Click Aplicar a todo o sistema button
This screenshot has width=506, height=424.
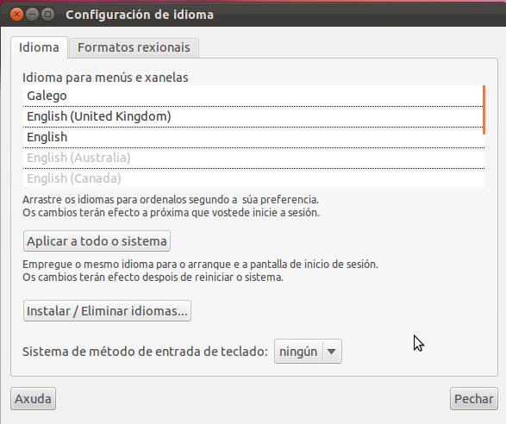(97, 241)
